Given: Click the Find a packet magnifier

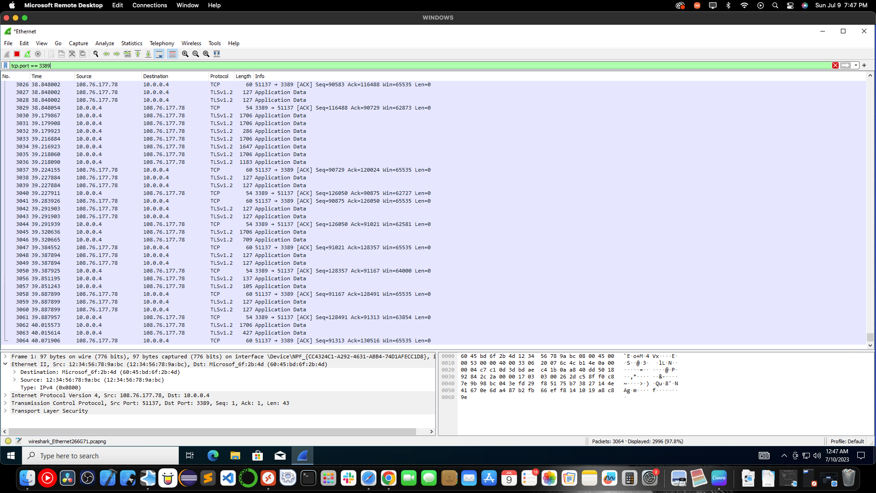Looking at the screenshot, I should [96, 54].
